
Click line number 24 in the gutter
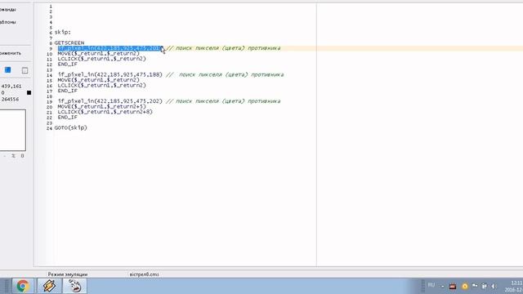click(49, 128)
